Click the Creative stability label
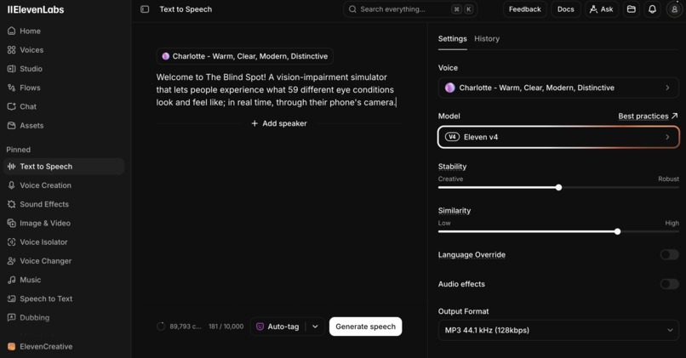 coord(450,179)
